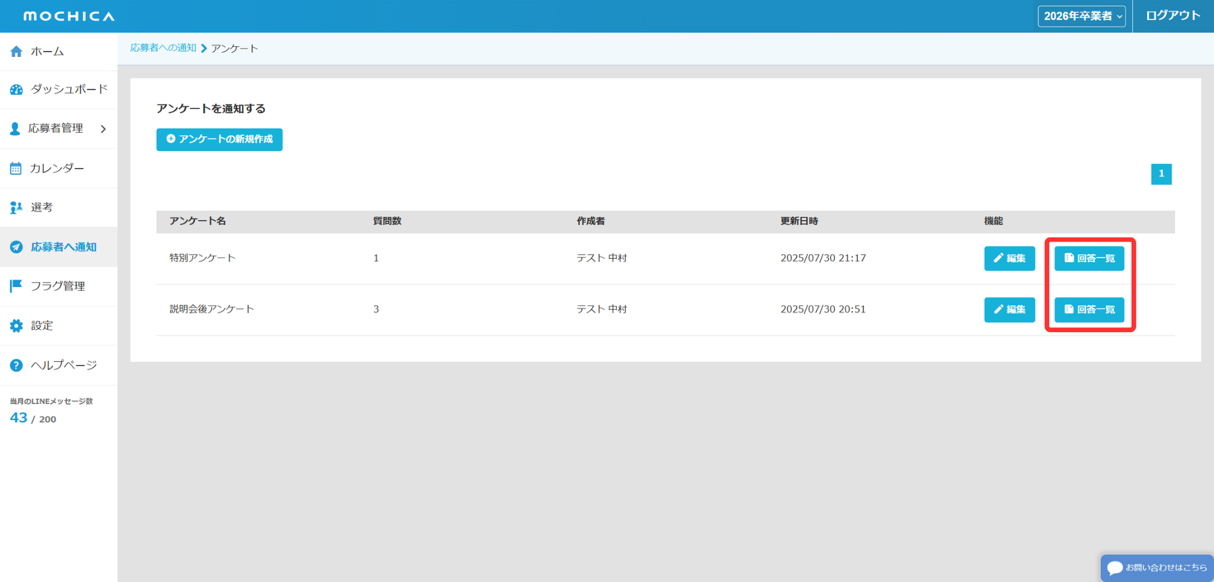Screen dimensions: 1214x582
Task: Go to 応募者への通知 breadcrumb link
Action: pyautogui.click(x=163, y=48)
